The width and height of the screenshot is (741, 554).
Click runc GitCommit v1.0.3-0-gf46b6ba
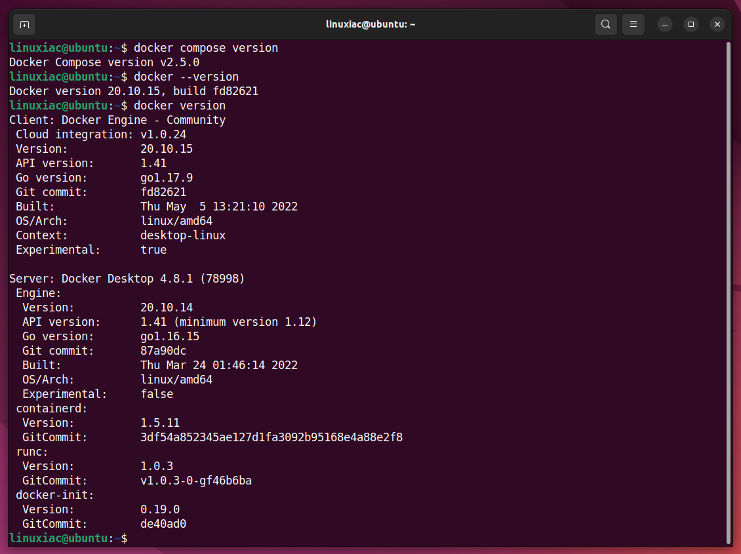click(196, 481)
